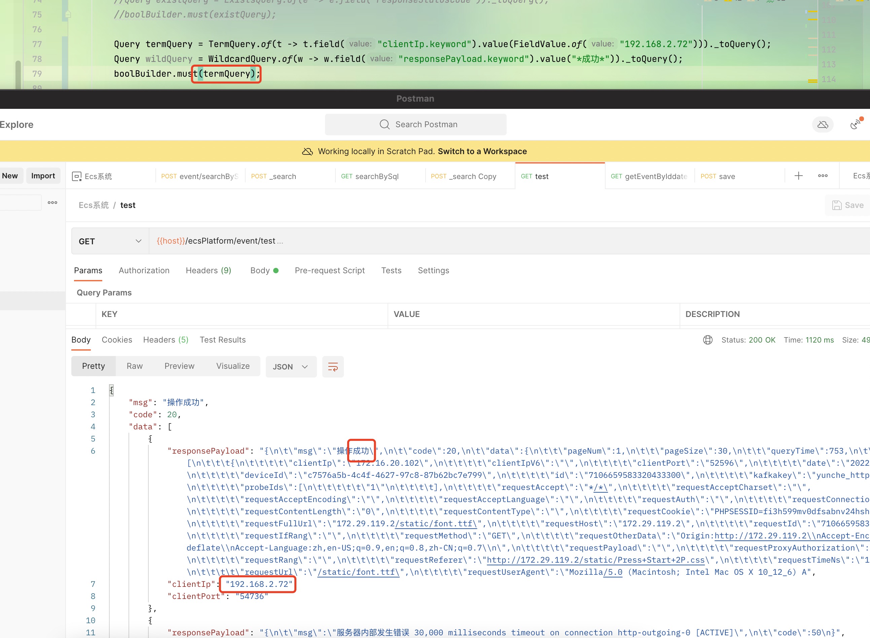
Task: Click the DESCRIPTION column header
Action: [x=775, y=314]
